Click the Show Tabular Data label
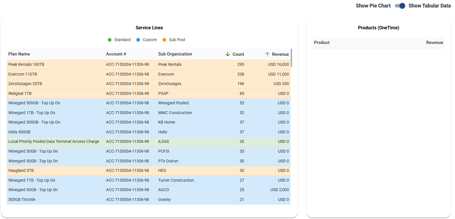This screenshot has width=455, height=219. 429,6
